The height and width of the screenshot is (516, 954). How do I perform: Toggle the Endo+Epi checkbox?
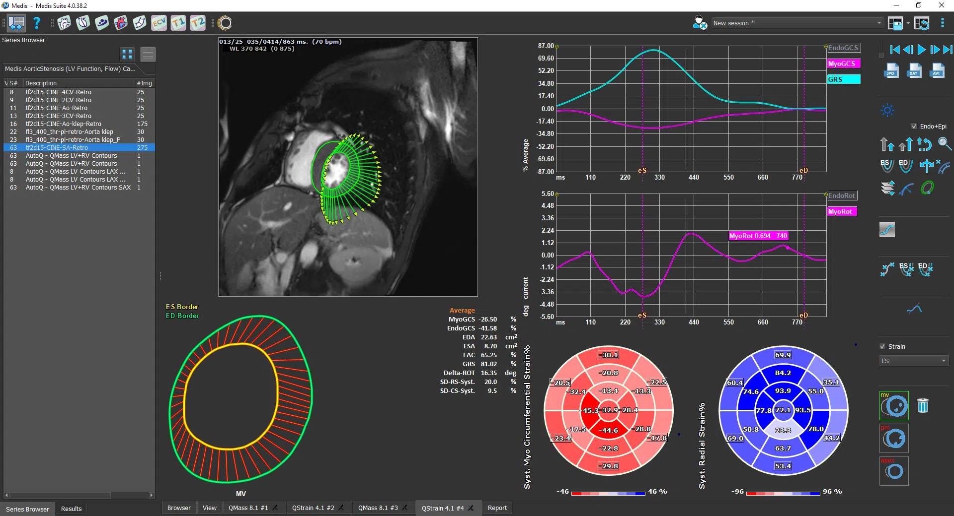click(914, 127)
